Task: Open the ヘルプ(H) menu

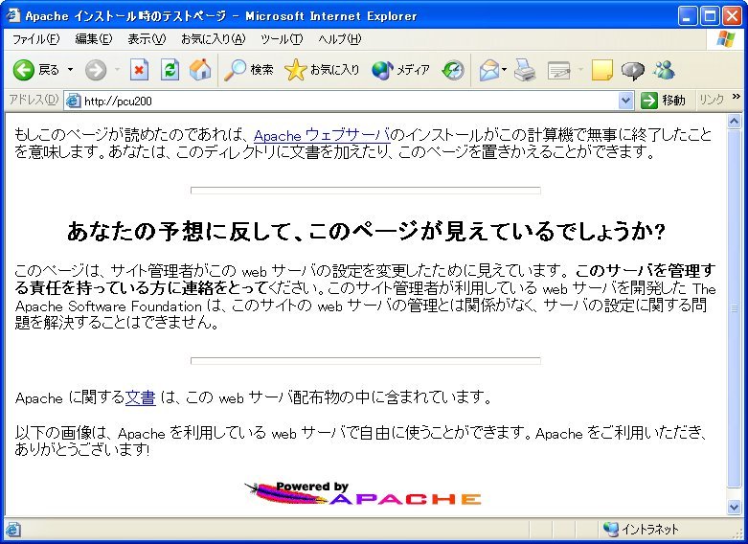Action: [x=340, y=39]
